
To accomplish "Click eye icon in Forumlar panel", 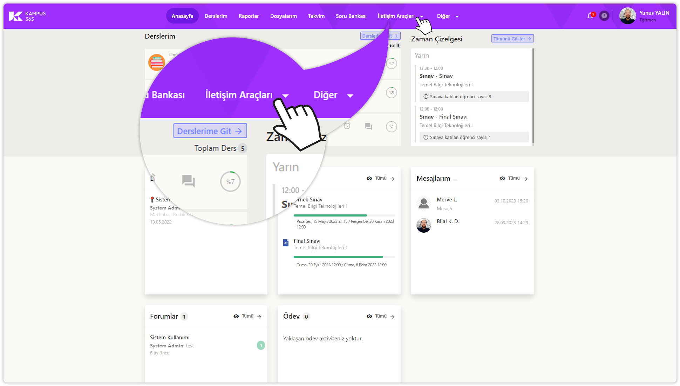I will (x=236, y=317).
